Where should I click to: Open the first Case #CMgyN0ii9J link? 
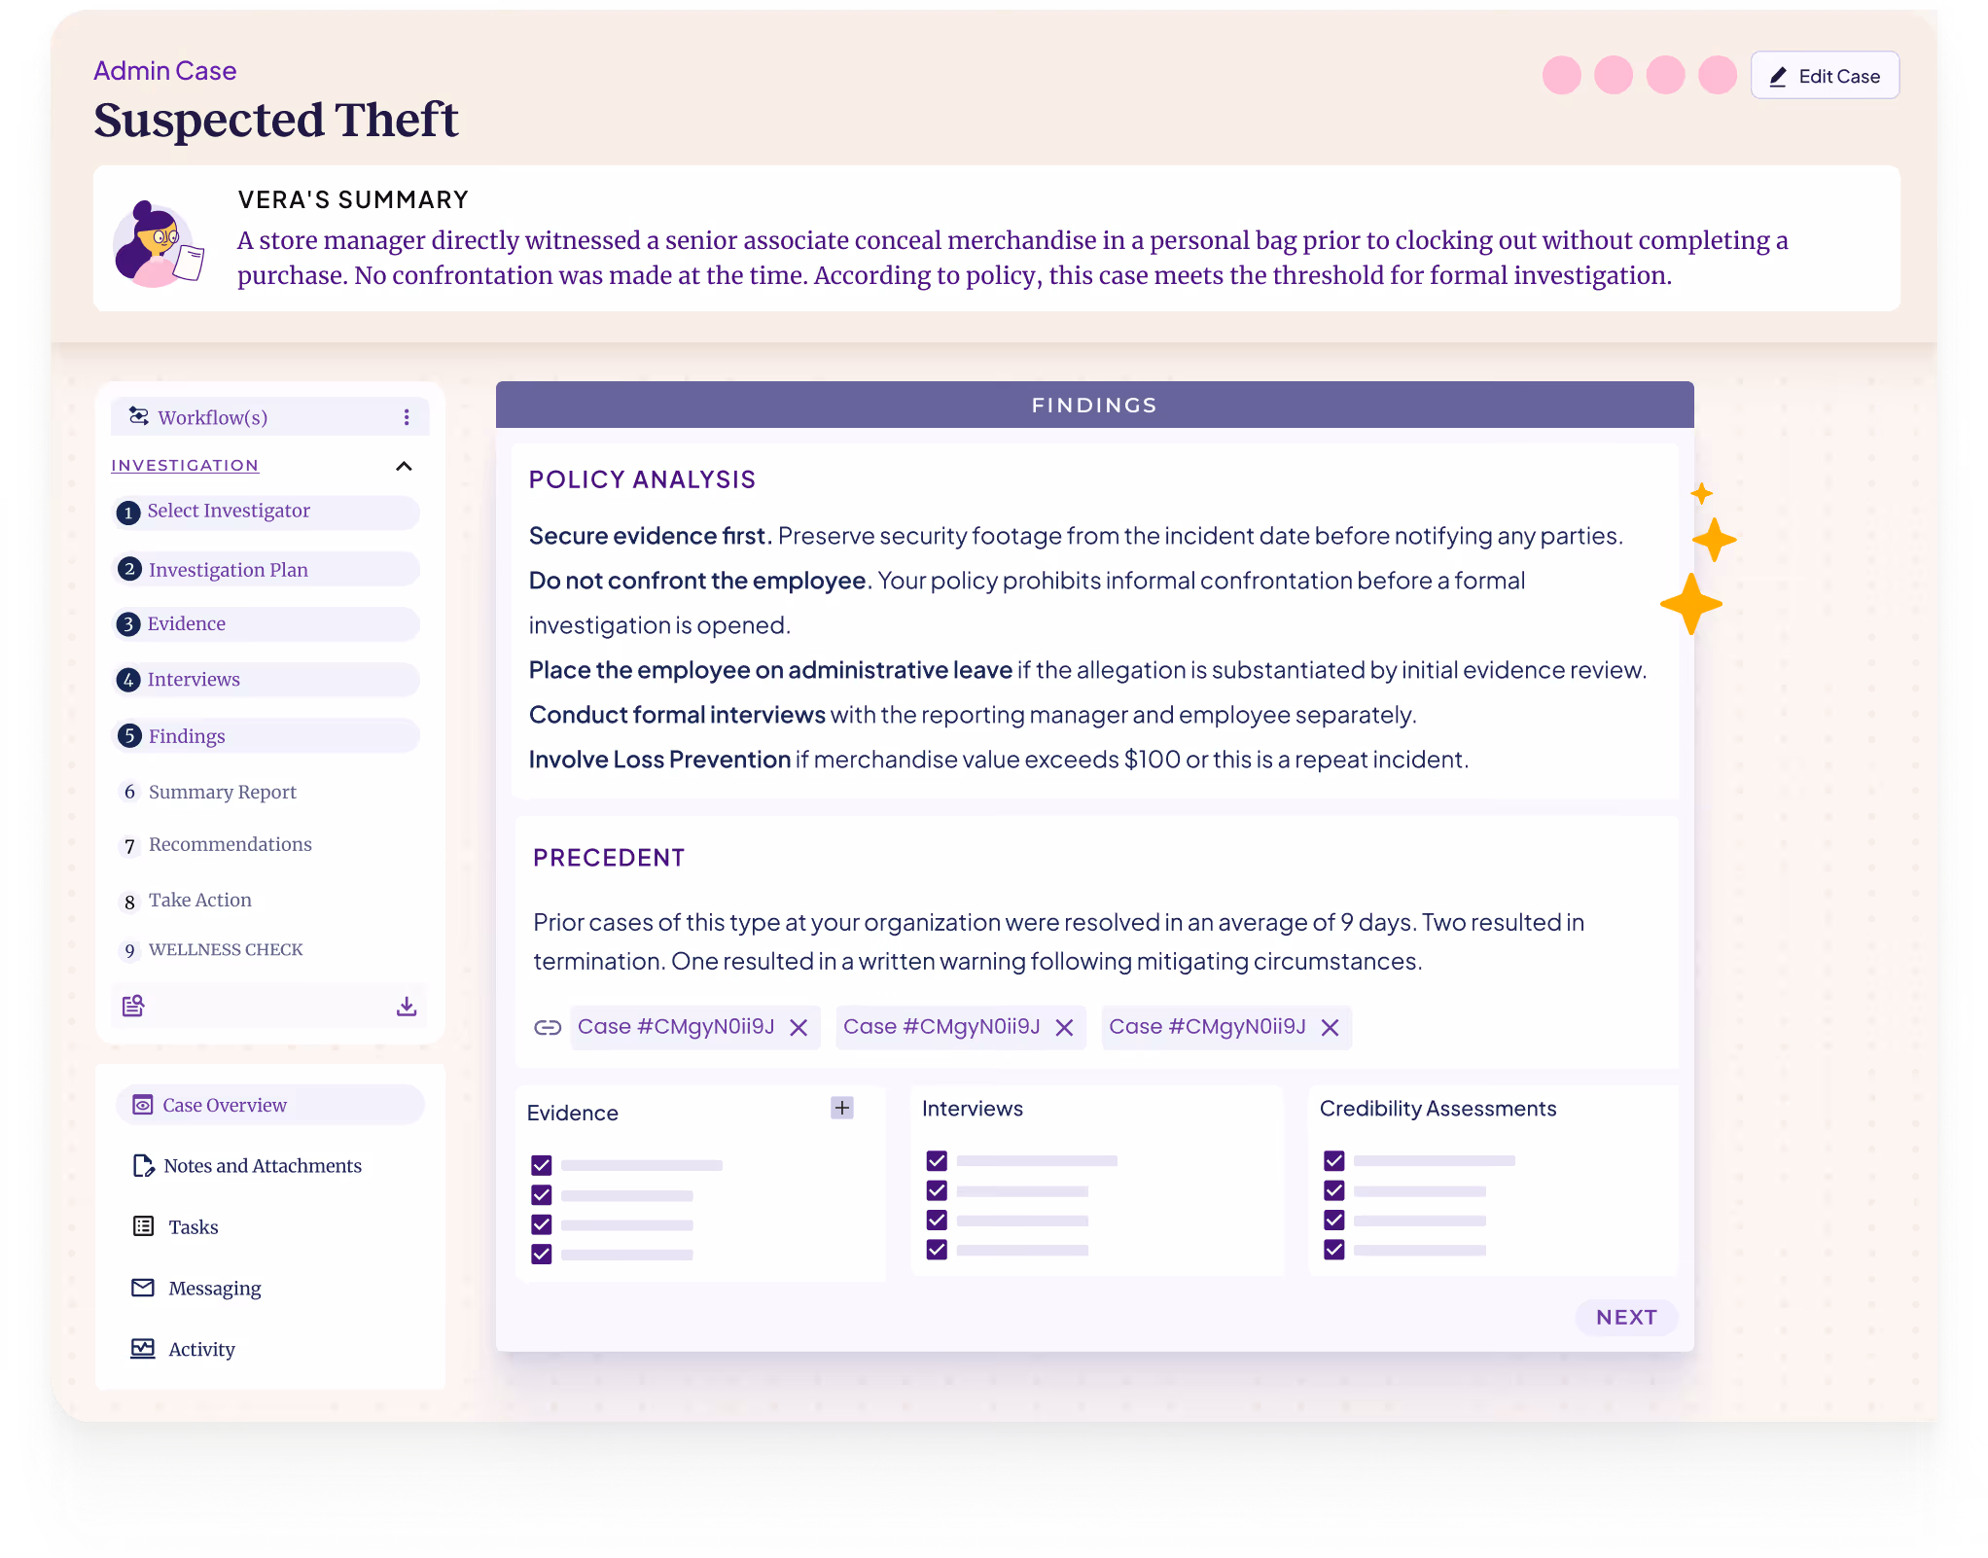click(676, 1026)
